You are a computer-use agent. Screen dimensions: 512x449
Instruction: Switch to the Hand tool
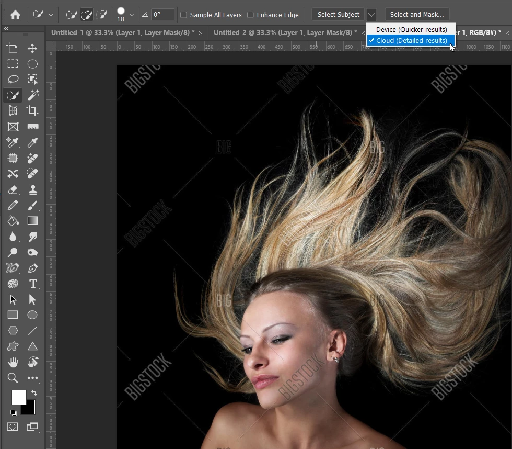[13, 362]
